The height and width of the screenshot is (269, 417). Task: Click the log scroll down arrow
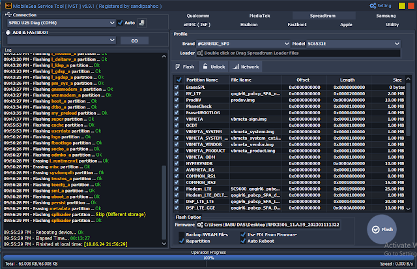pyautogui.click(x=164, y=244)
